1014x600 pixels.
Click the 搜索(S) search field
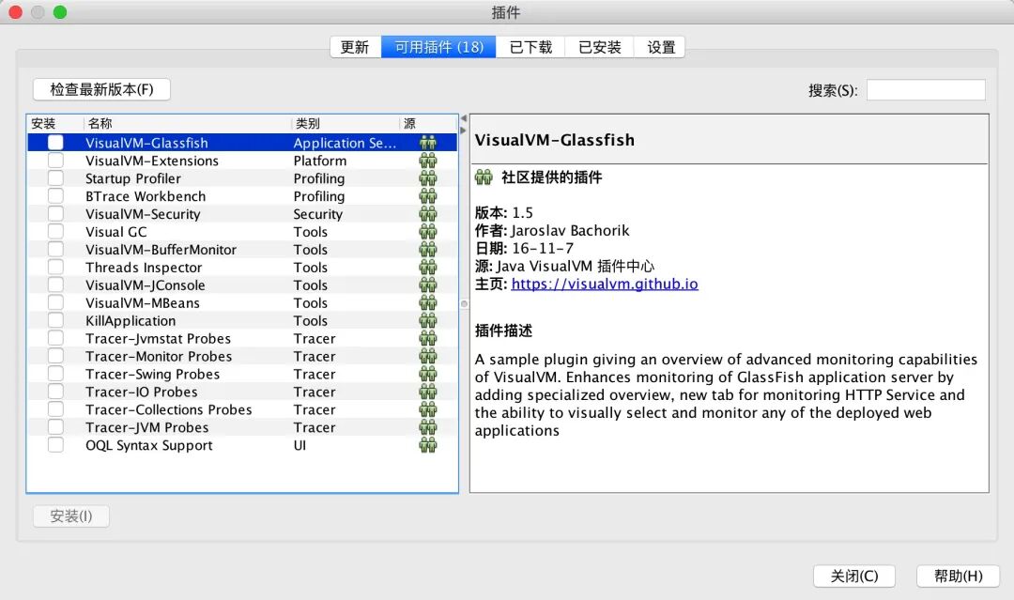click(x=926, y=90)
